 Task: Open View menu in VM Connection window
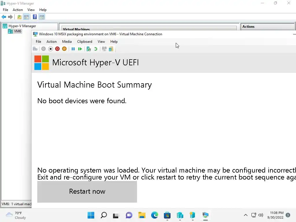pyautogui.click(x=101, y=42)
